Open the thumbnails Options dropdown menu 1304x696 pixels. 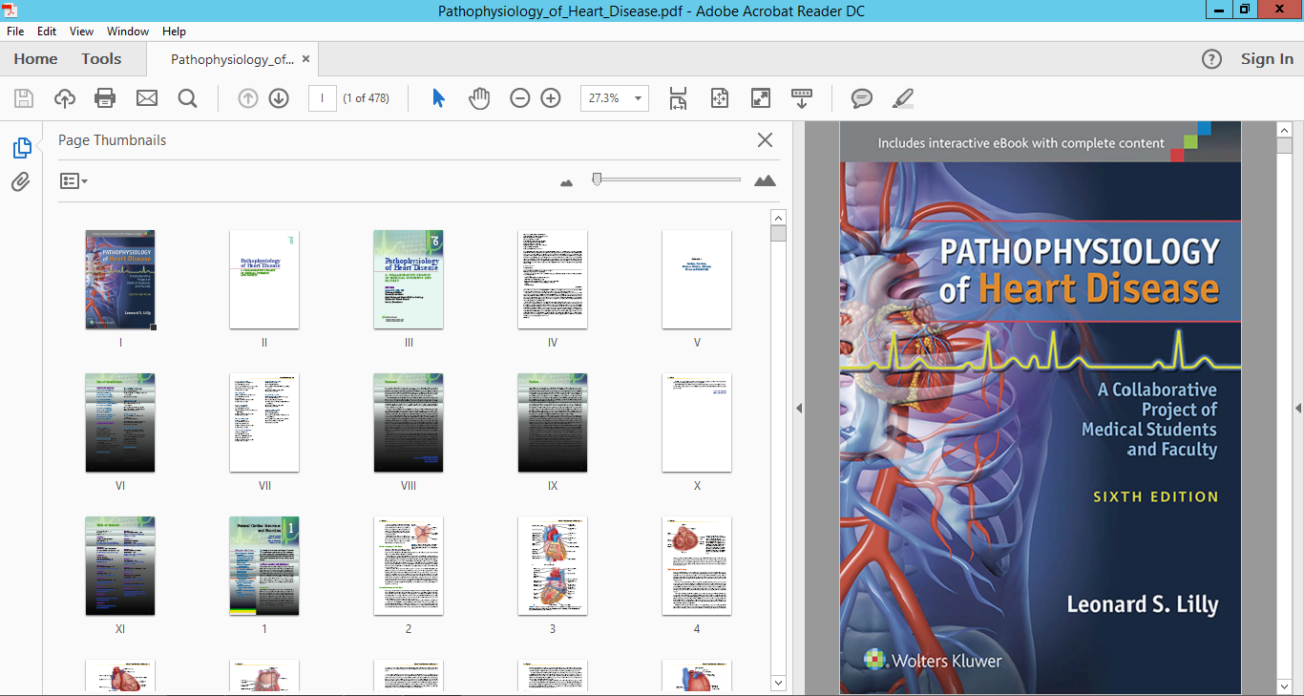74,180
